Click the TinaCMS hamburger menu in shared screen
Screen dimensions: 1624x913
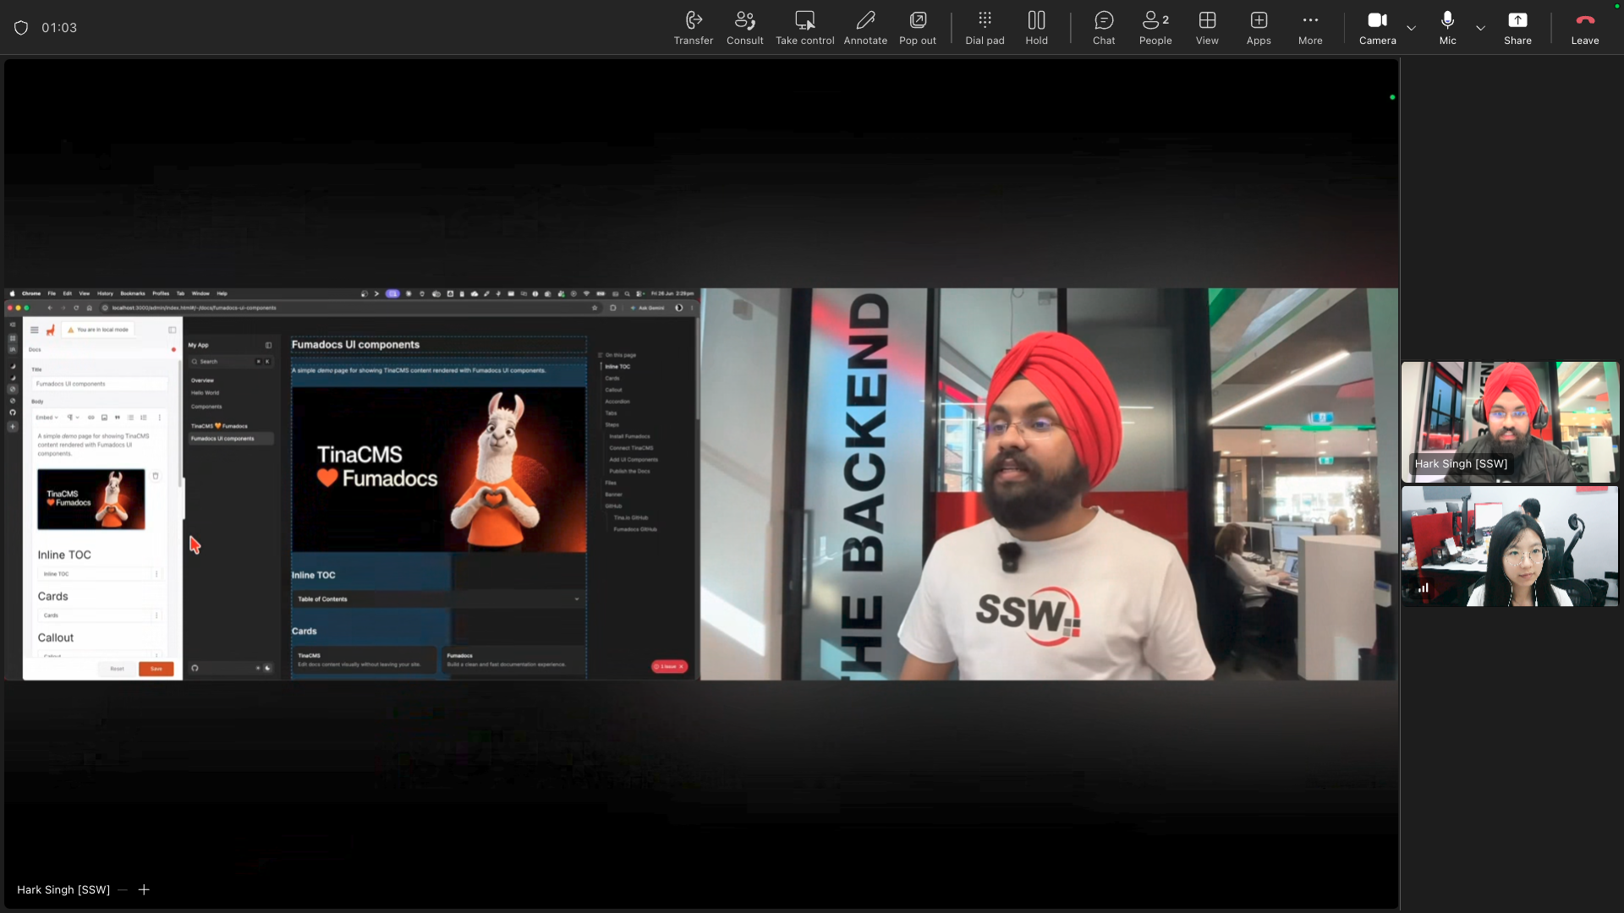tap(34, 330)
